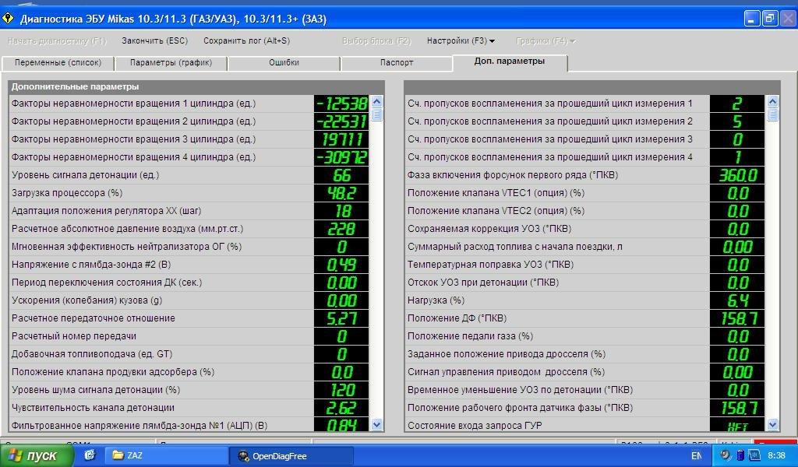Click 'Сохранить лог (Alt+S)'
The height and width of the screenshot is (467, 798).
point(246,40)
